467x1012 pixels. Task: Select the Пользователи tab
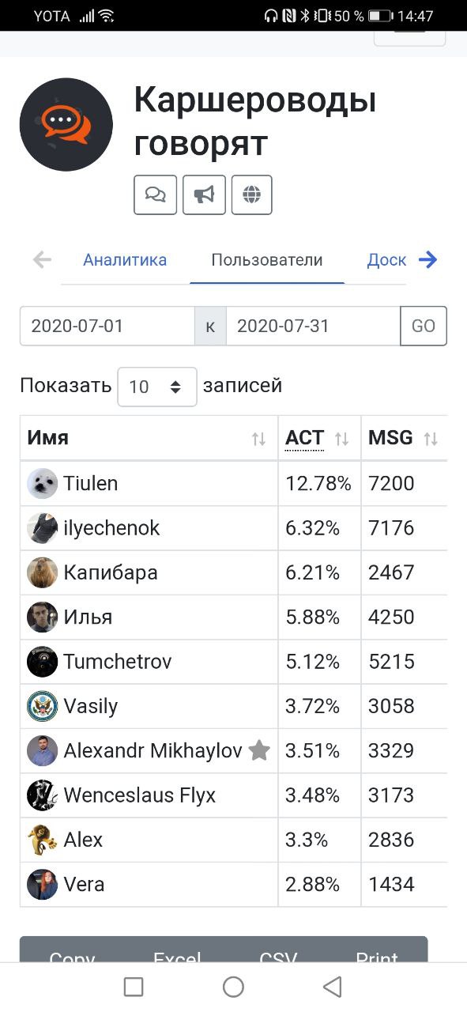(x=267, y=260)
